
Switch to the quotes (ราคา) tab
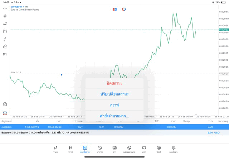[x=55, y=149]
